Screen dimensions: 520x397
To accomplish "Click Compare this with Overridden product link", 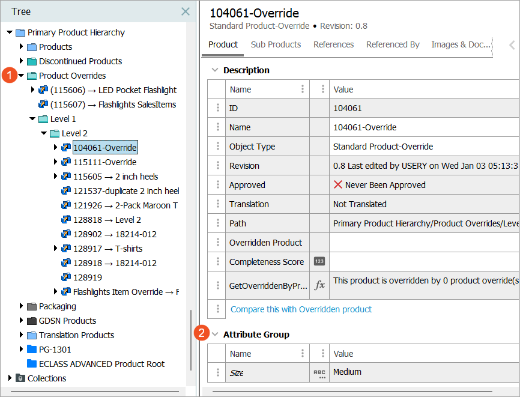I will click(x=301, y=309).
